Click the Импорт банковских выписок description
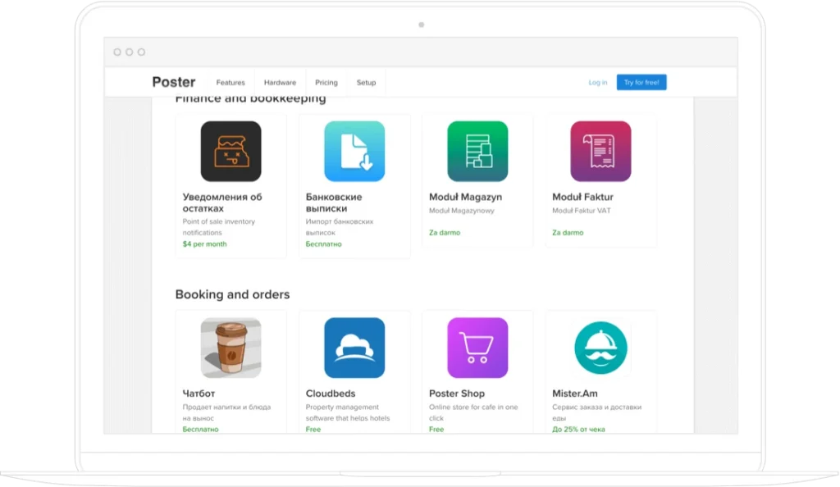This screenshot has height=487, width=840. [x=340, y=227]
